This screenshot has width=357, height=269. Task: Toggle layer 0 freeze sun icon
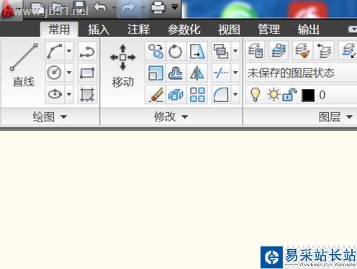tap(274, 95)
